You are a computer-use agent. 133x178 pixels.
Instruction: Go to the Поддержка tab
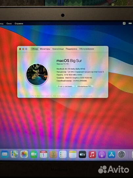[71, 49]
